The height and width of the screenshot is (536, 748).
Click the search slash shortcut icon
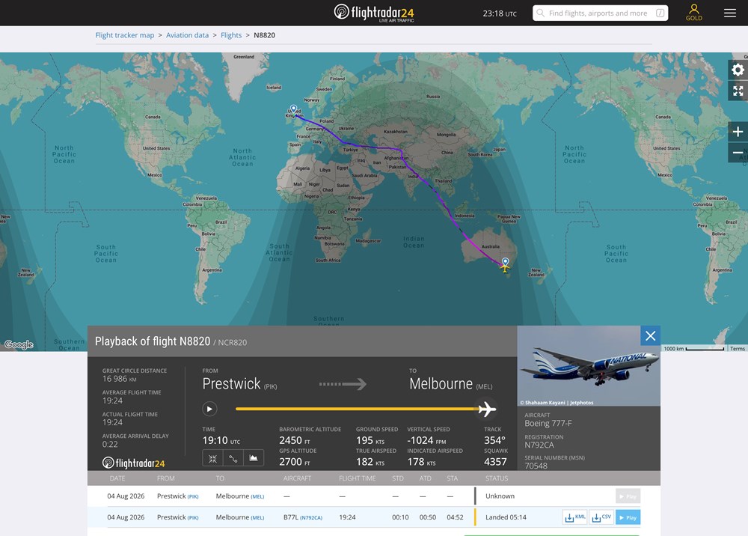click(660, 13)
